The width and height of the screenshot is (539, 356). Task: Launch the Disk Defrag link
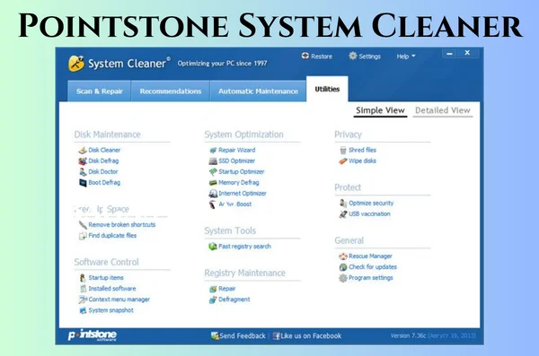[103, 161]
